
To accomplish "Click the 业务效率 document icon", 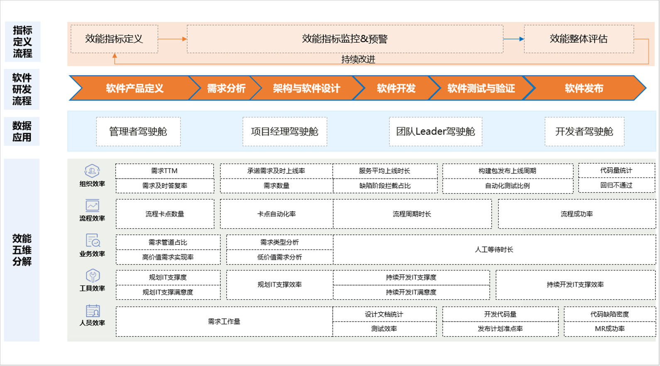I will point(93,241).
